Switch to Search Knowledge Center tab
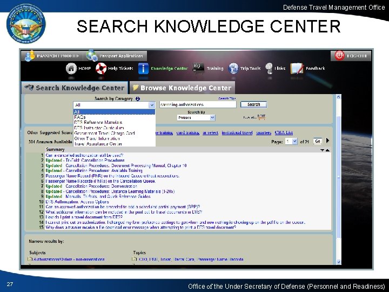The width and height of the screenshot is (389, 292). click(x=75, y=88)
